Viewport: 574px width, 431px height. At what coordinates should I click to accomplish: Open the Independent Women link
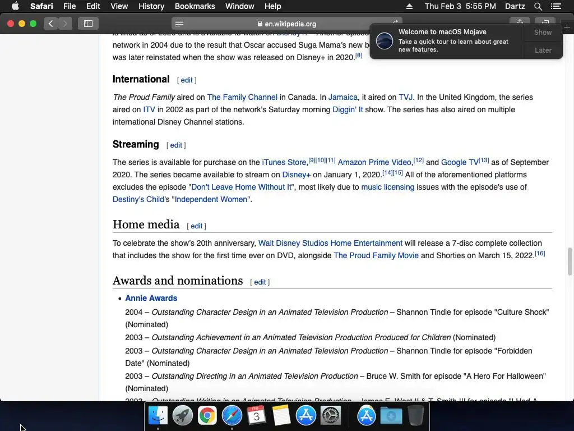pos(211,200)
